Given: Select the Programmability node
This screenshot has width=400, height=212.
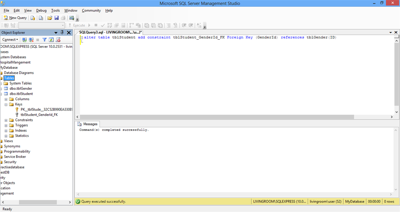Looking at the screenshot, I should 17,152.
